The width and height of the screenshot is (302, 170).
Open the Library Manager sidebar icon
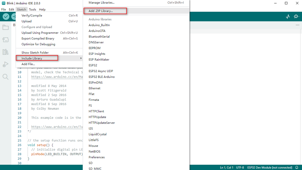pos(6,52)
